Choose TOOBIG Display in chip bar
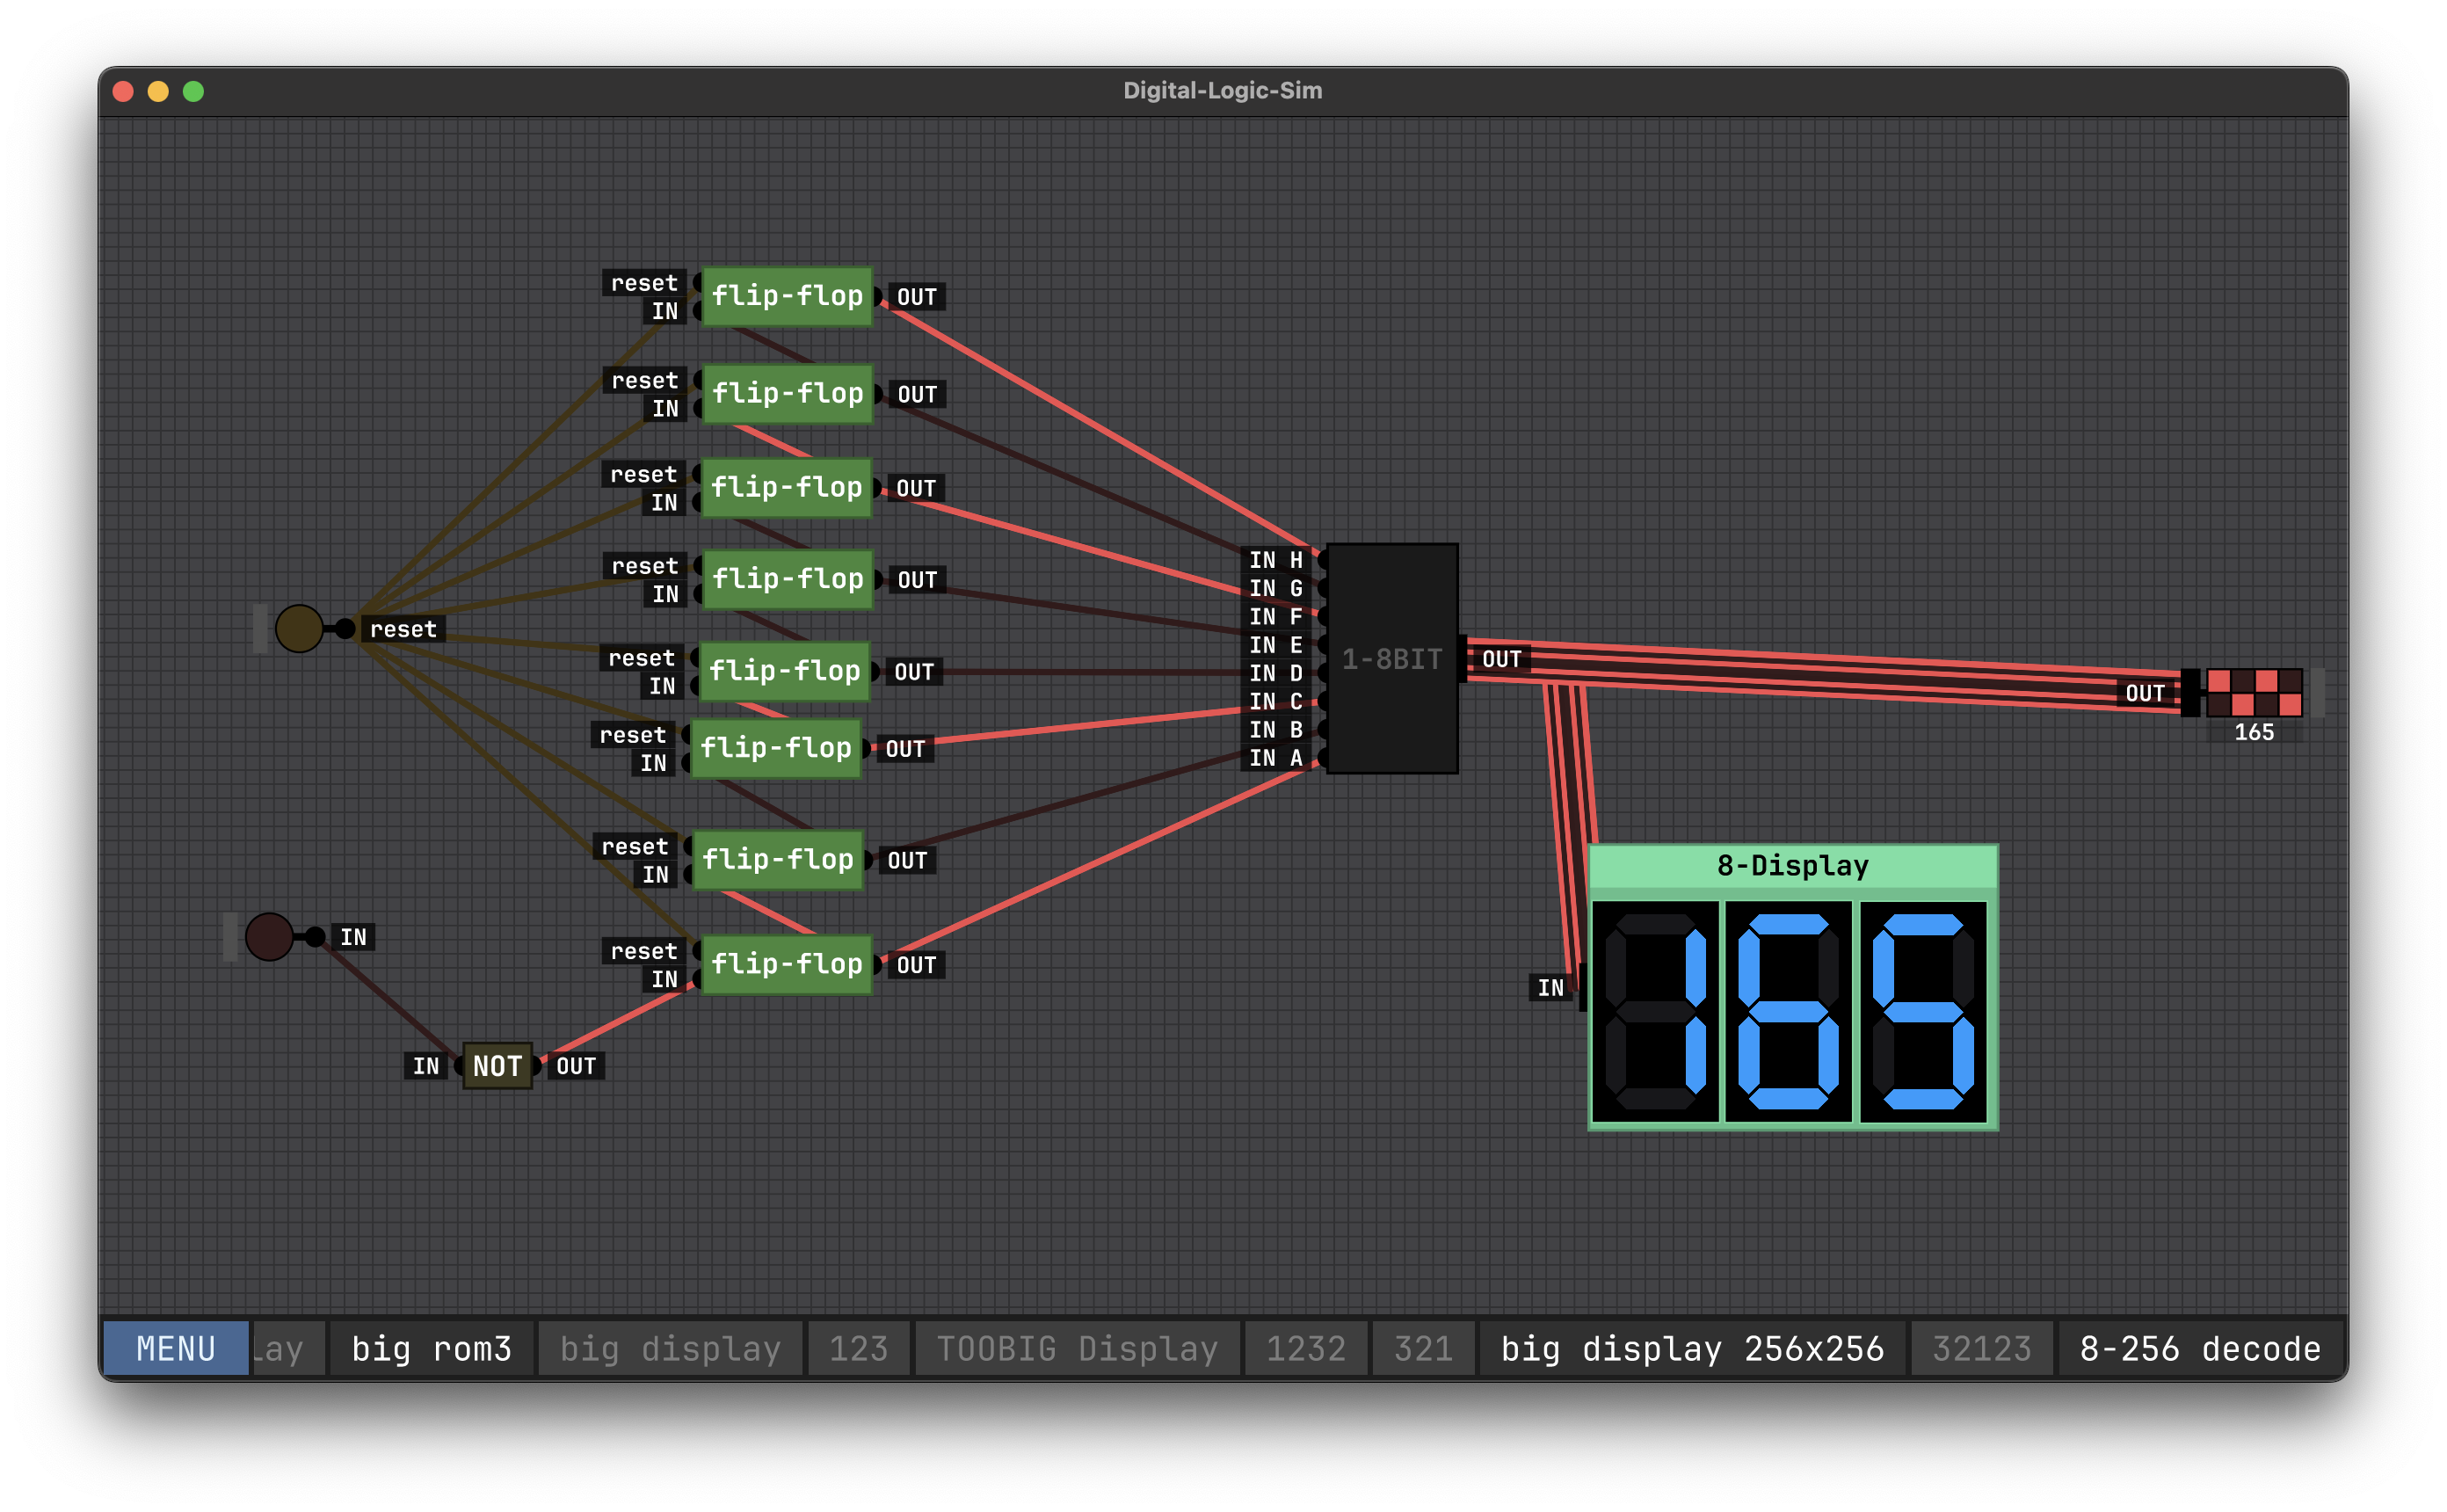The width and height of the screenshot is (2447, 1512). point(1077,1348)
